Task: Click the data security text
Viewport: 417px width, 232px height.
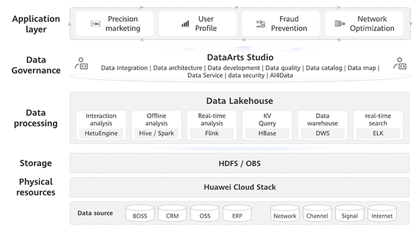Action: click(x=246, y=75)
